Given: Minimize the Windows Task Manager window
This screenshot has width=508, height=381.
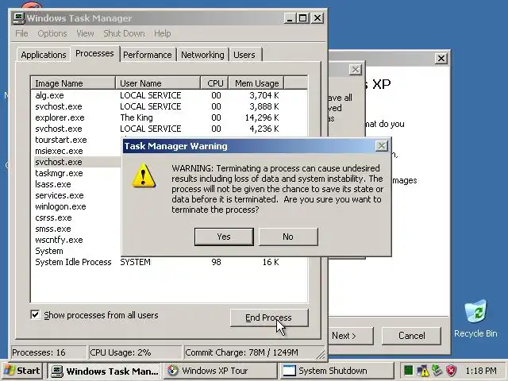Looking at the screenshot, I should (x=290, y=18).
